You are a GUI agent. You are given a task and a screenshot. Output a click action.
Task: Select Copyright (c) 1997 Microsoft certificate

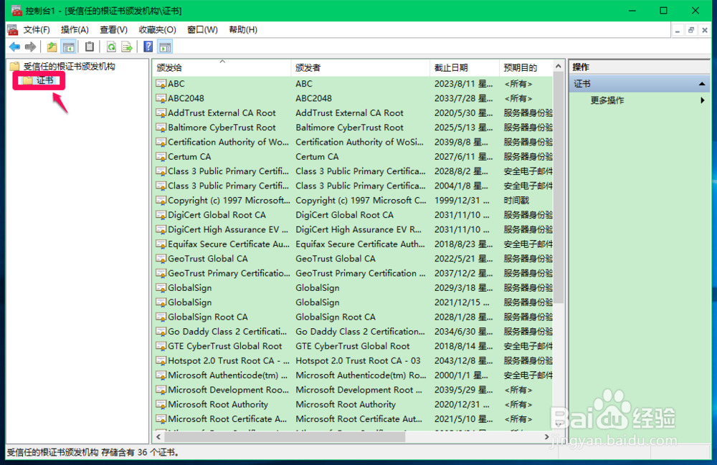point(353,201)
